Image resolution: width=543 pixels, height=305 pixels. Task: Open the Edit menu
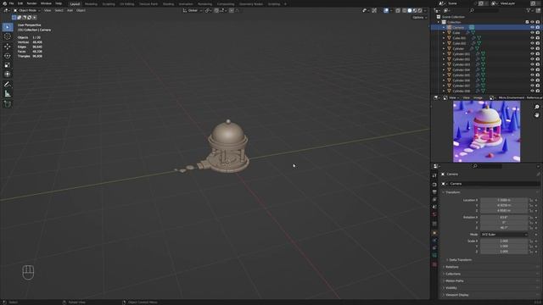(20, 3)
